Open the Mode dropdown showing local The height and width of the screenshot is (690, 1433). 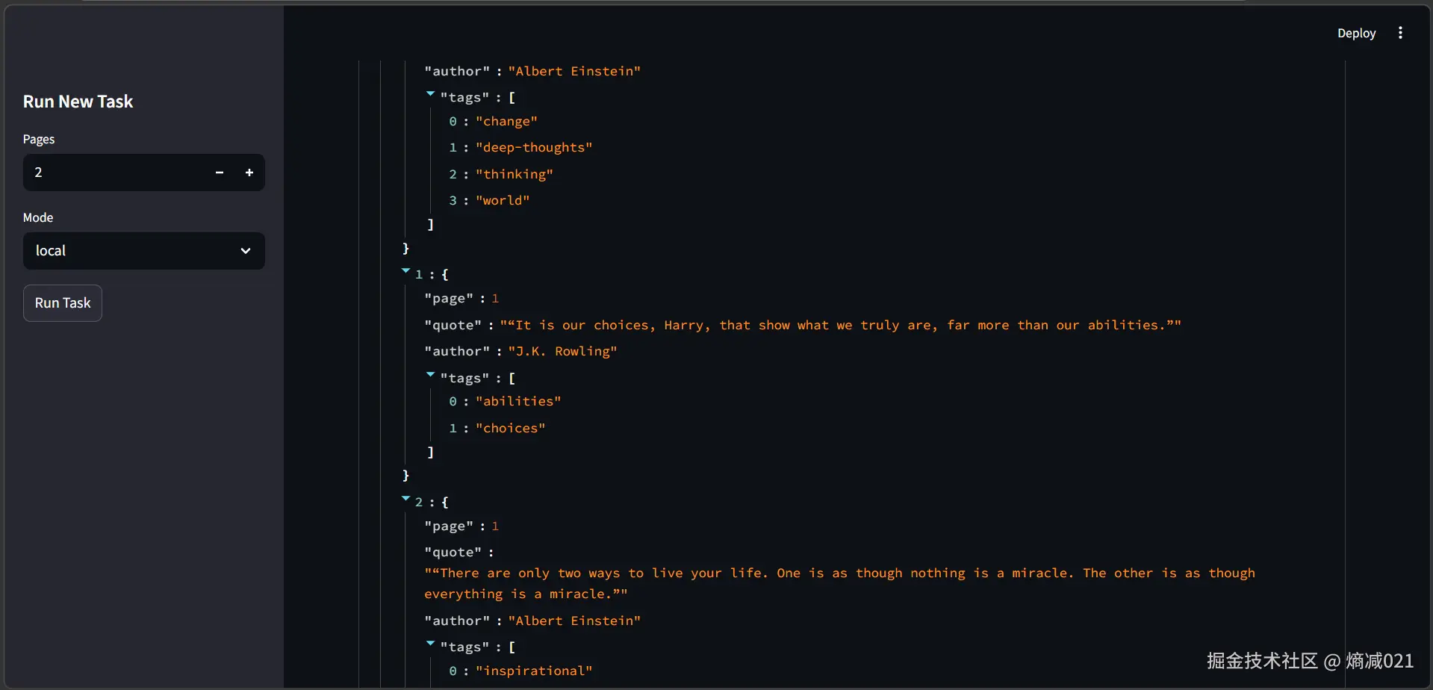[x=134, y=251]
